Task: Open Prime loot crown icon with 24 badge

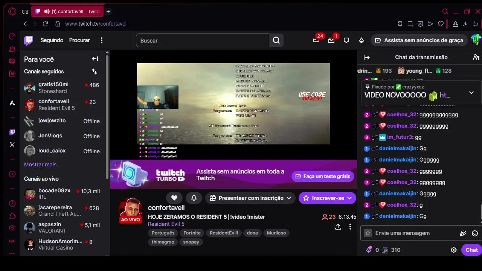Action: click(x=316, y=40)
